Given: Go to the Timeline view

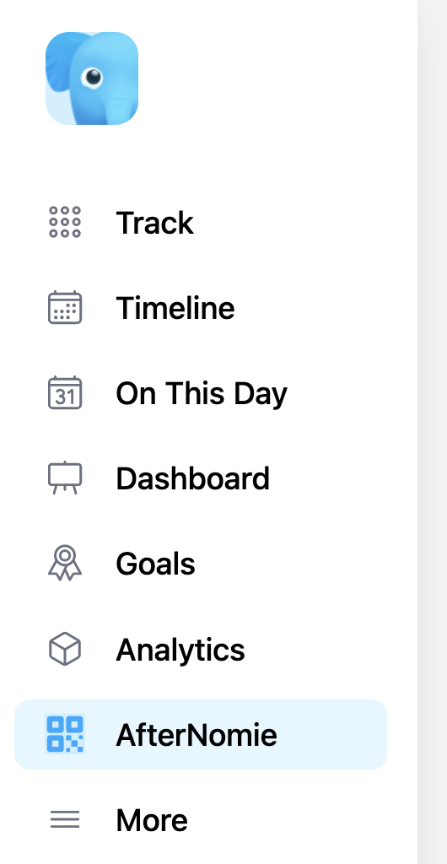Looking at the screenshot, I should tap(201, 307).
